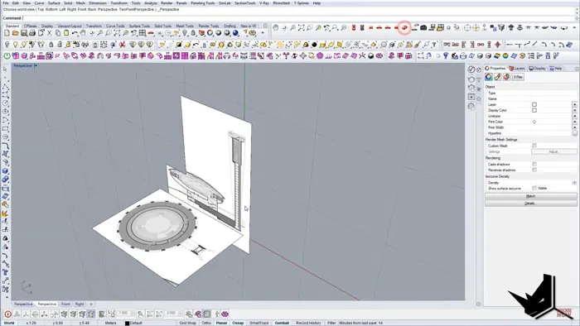This screenshot has width=580, height=326.
Task: Click the Shaded viewport sphere icon
Action: (x=219, y=33)
